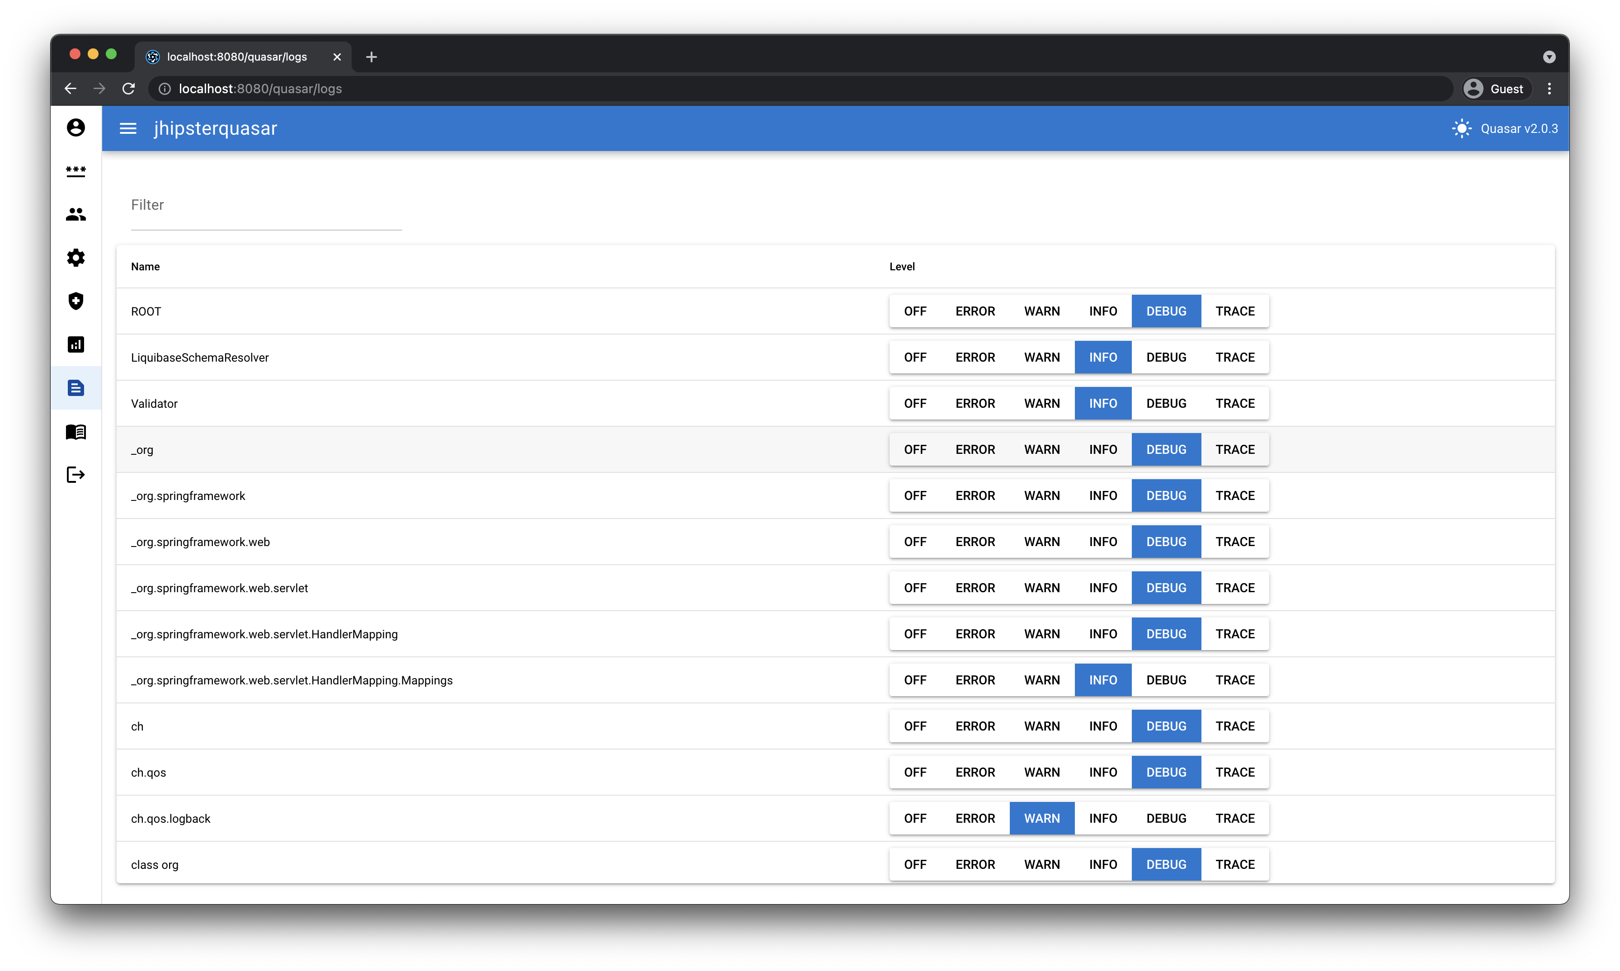Set ROOT logger level to TRACE
The width and height of the screenshot is (1620, 971).
tap(1234, 311)
